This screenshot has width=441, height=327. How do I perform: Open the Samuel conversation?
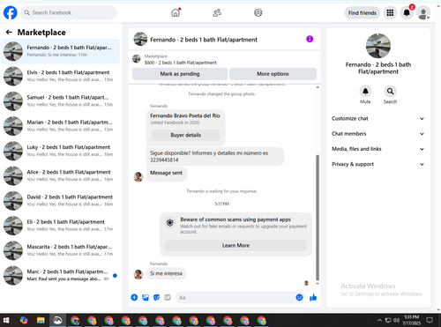(60, 101)
